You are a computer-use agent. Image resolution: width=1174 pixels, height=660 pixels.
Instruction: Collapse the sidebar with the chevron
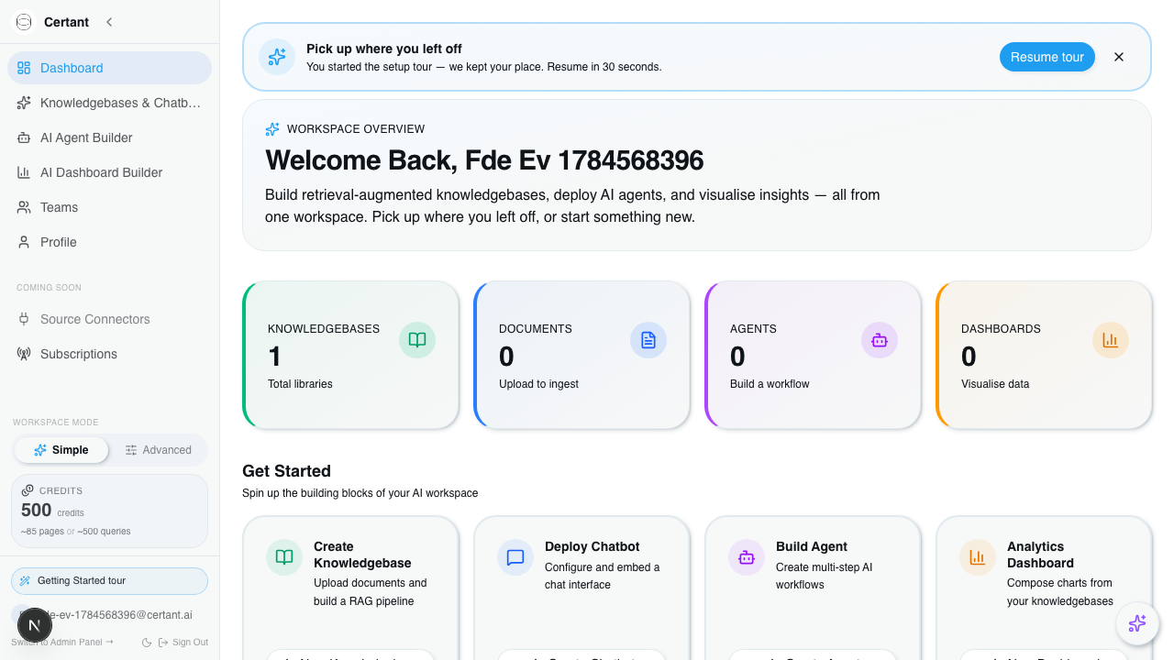tap(109, 22)
